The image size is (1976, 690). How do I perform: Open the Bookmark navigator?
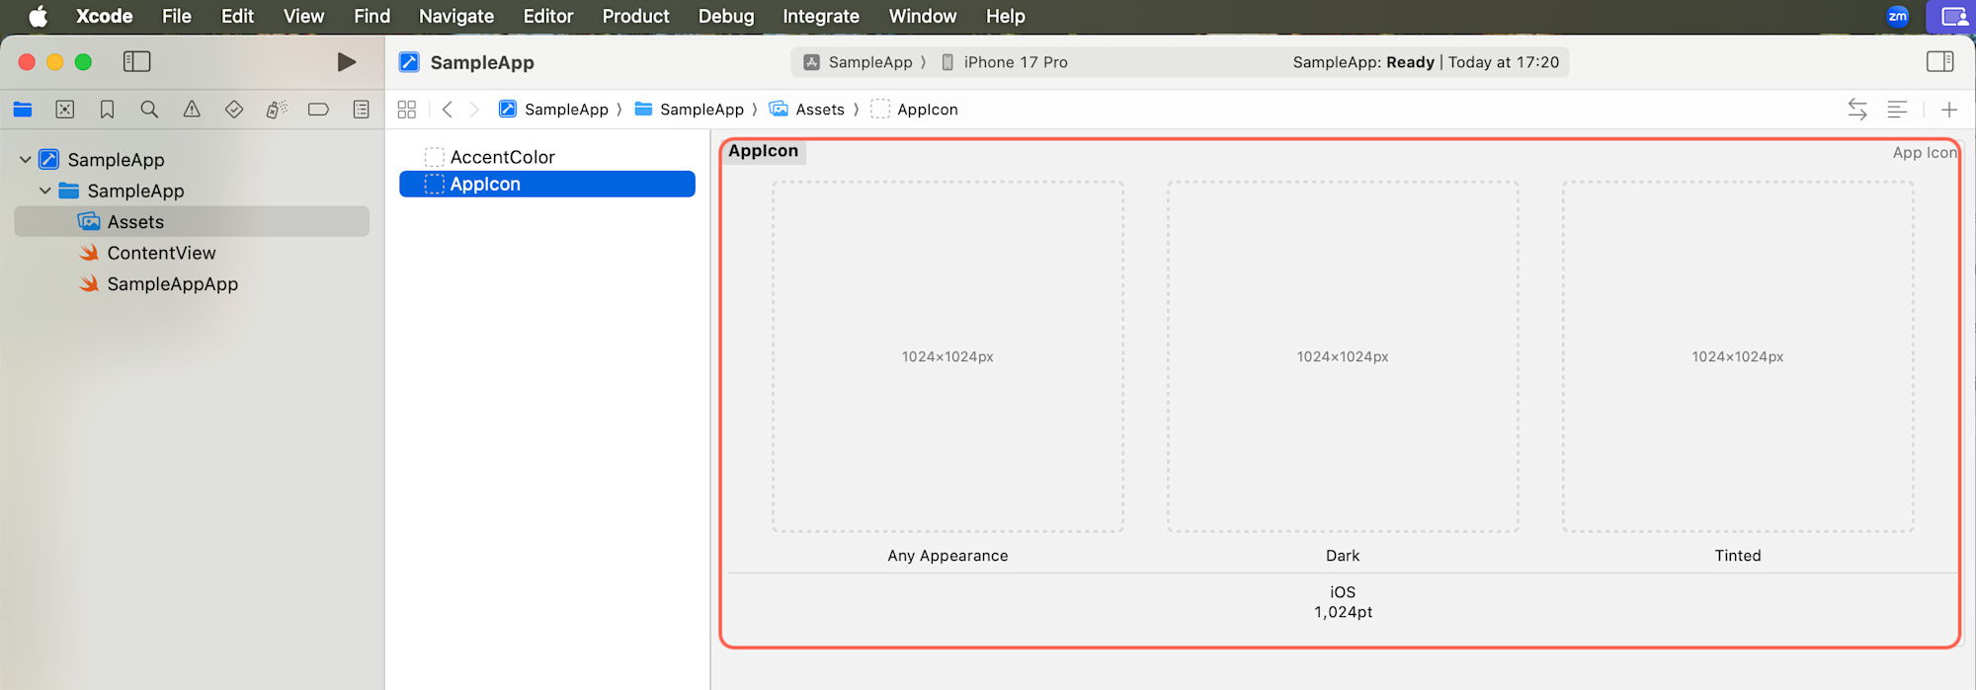(x=107, y=110)
